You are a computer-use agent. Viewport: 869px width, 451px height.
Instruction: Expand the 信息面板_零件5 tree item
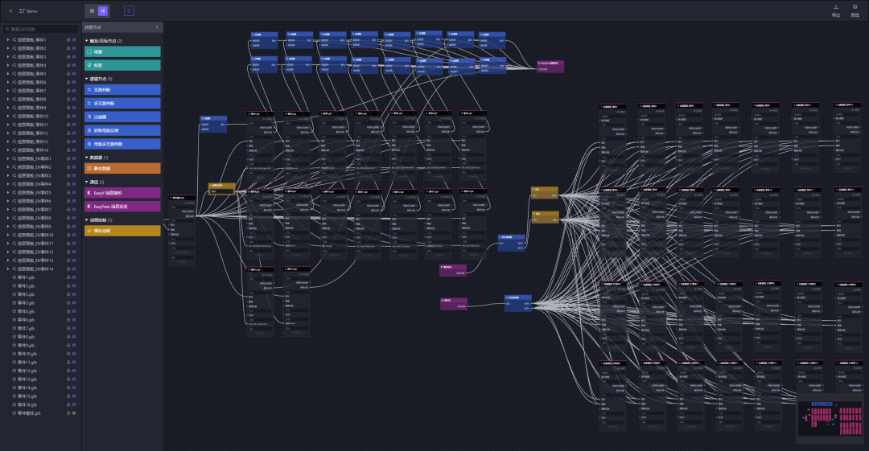point(8,74)
